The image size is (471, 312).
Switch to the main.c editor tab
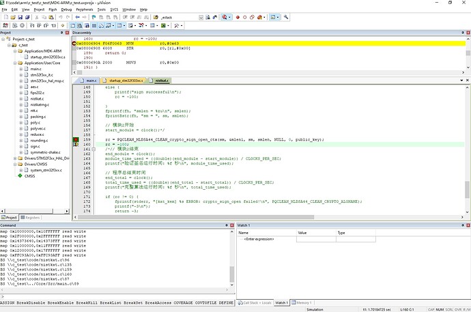coord(89,81)
